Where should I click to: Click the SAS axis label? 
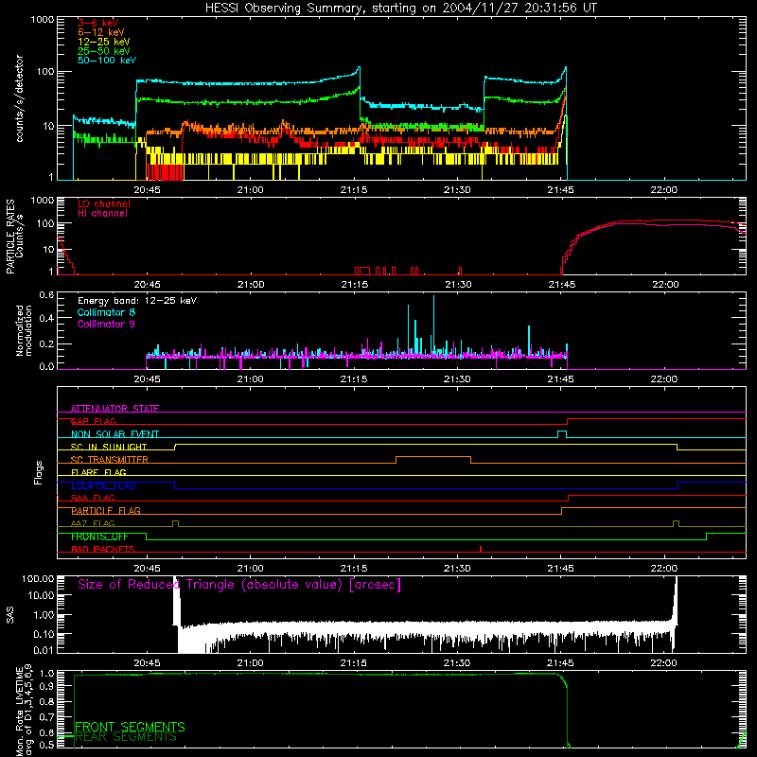click(10, 615)
